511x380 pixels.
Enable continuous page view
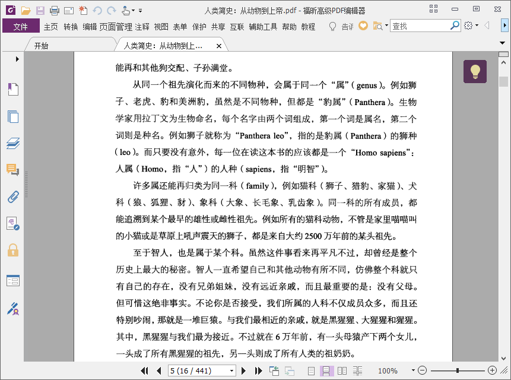pyautogui.click(x=326, y=371)
